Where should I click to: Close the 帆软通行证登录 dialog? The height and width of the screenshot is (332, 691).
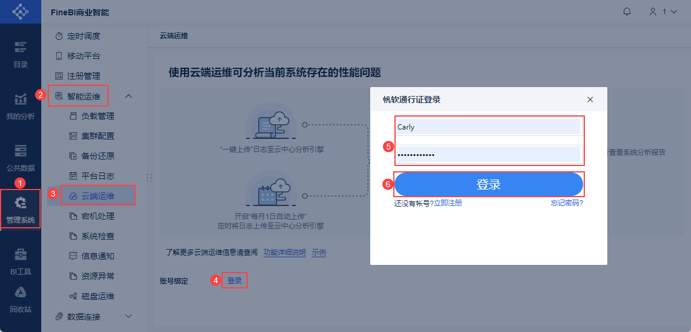tap(590, 99)
